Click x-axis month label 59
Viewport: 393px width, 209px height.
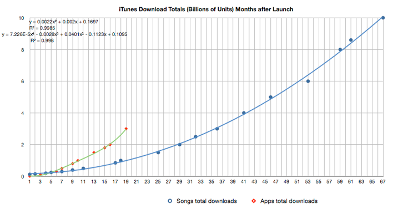click(340, 182)
